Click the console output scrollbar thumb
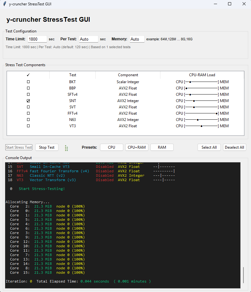Viewport: 251px width, 292px height. coord(243,275)
